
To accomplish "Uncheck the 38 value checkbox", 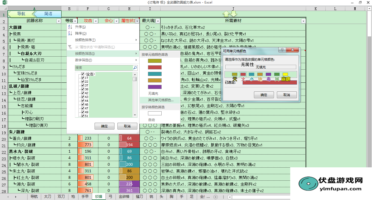I will click(83, 89).
